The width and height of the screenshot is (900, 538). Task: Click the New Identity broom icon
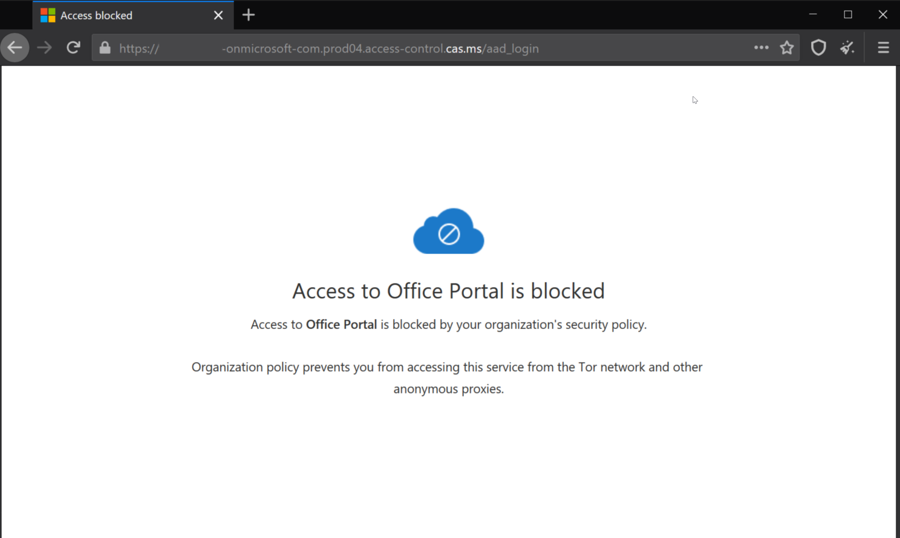coord(847,48)
